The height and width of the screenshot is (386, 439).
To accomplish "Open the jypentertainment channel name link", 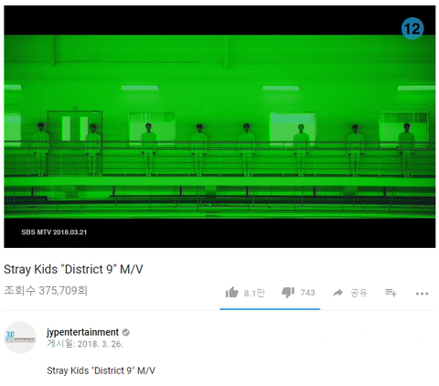I will 82,332.
